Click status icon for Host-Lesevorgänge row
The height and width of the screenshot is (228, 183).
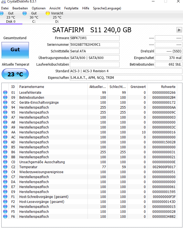pyautogui.click(x=5, y=202)
